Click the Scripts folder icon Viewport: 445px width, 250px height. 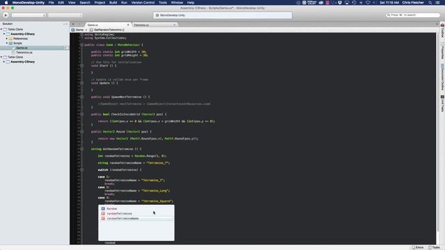click(10, 43)
